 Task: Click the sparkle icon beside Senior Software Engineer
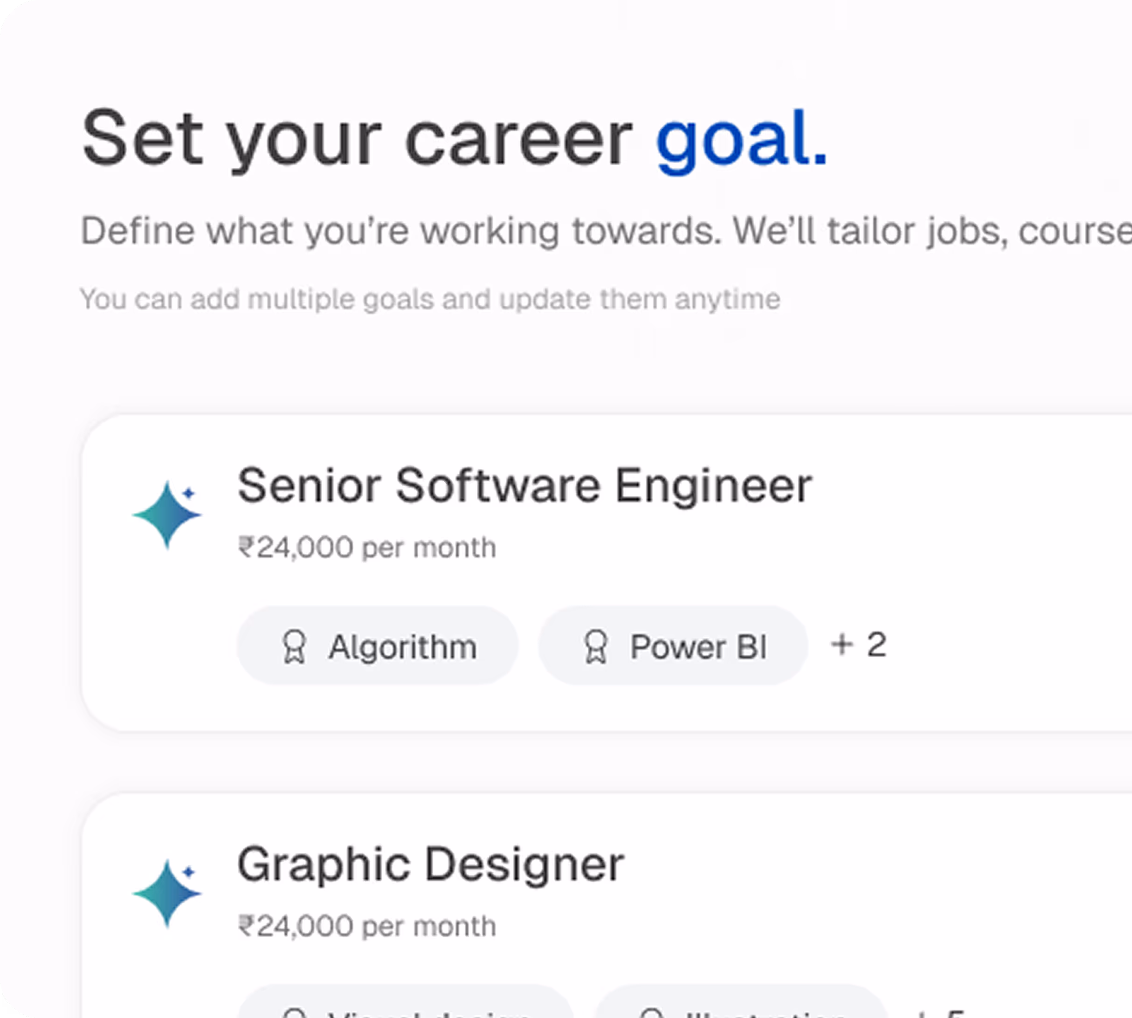(166, 515)
